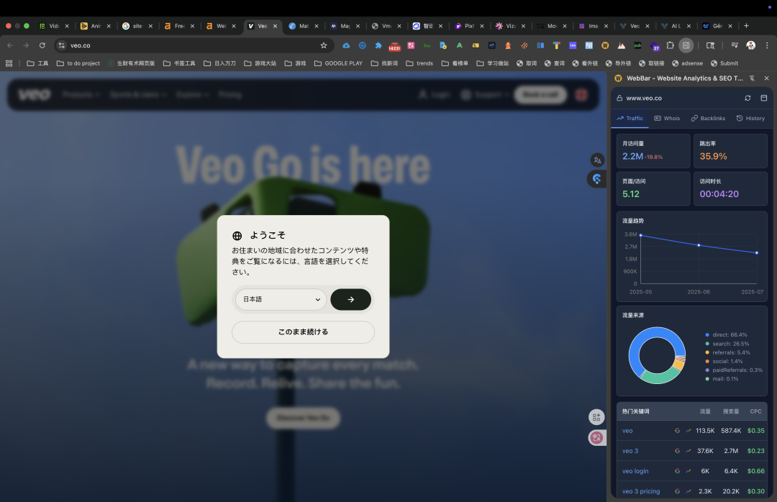The image size is (777, 502).
Task: Click the green pub extension icon
Action: coord(637,45)
